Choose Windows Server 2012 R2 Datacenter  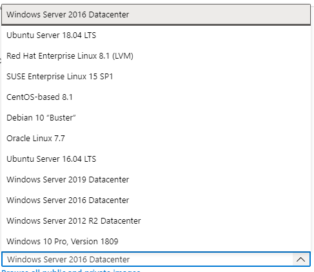click(156, 221)
